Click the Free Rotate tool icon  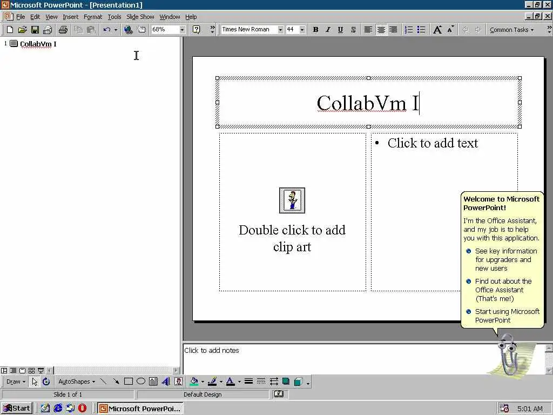pos(46,381)
